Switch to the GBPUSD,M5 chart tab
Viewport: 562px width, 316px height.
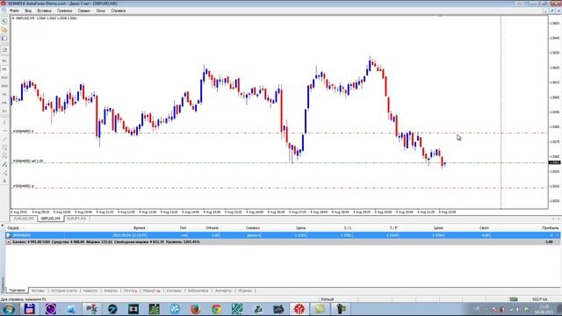tap(50, 219)
